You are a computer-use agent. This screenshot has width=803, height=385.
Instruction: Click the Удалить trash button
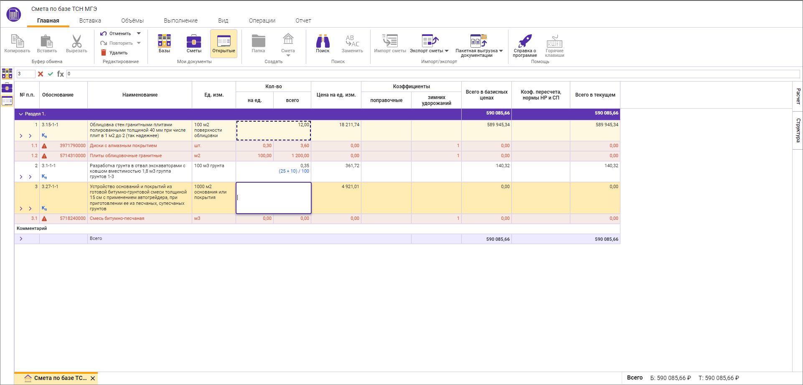114,53
